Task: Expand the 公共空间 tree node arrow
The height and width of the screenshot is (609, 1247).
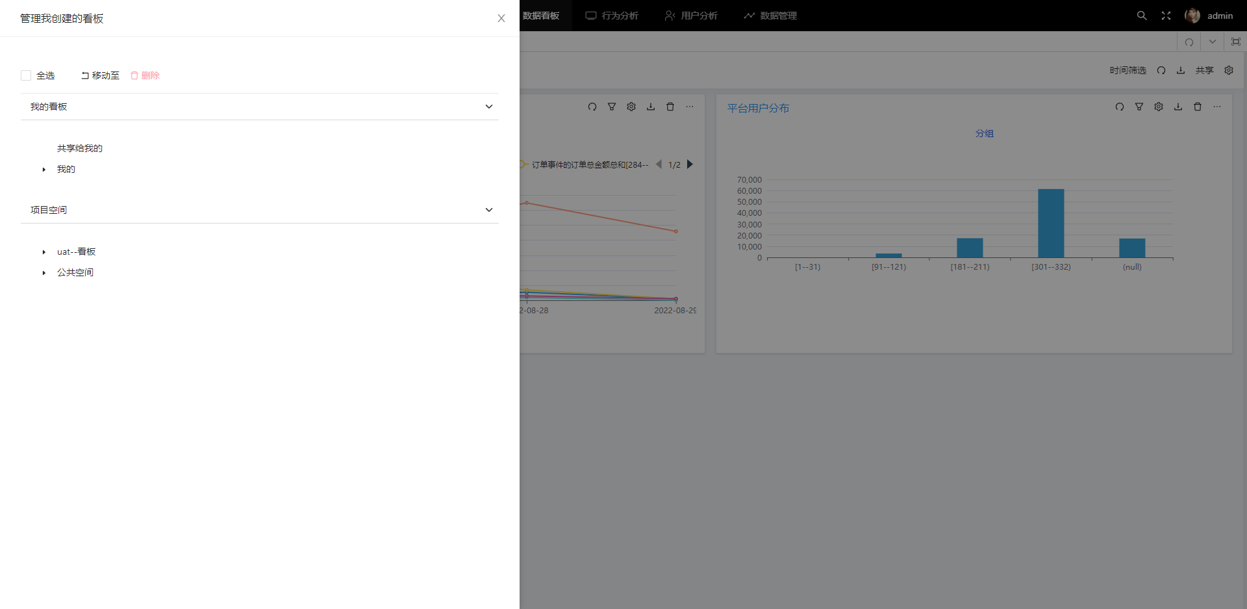Action: 44,273
